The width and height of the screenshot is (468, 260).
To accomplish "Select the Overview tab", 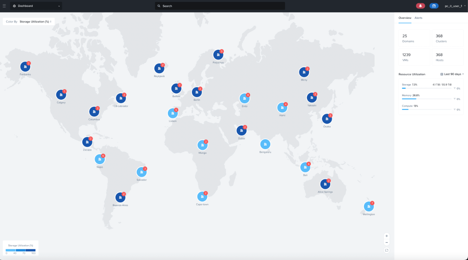I will pyautogui.click(x=405, y=18).
